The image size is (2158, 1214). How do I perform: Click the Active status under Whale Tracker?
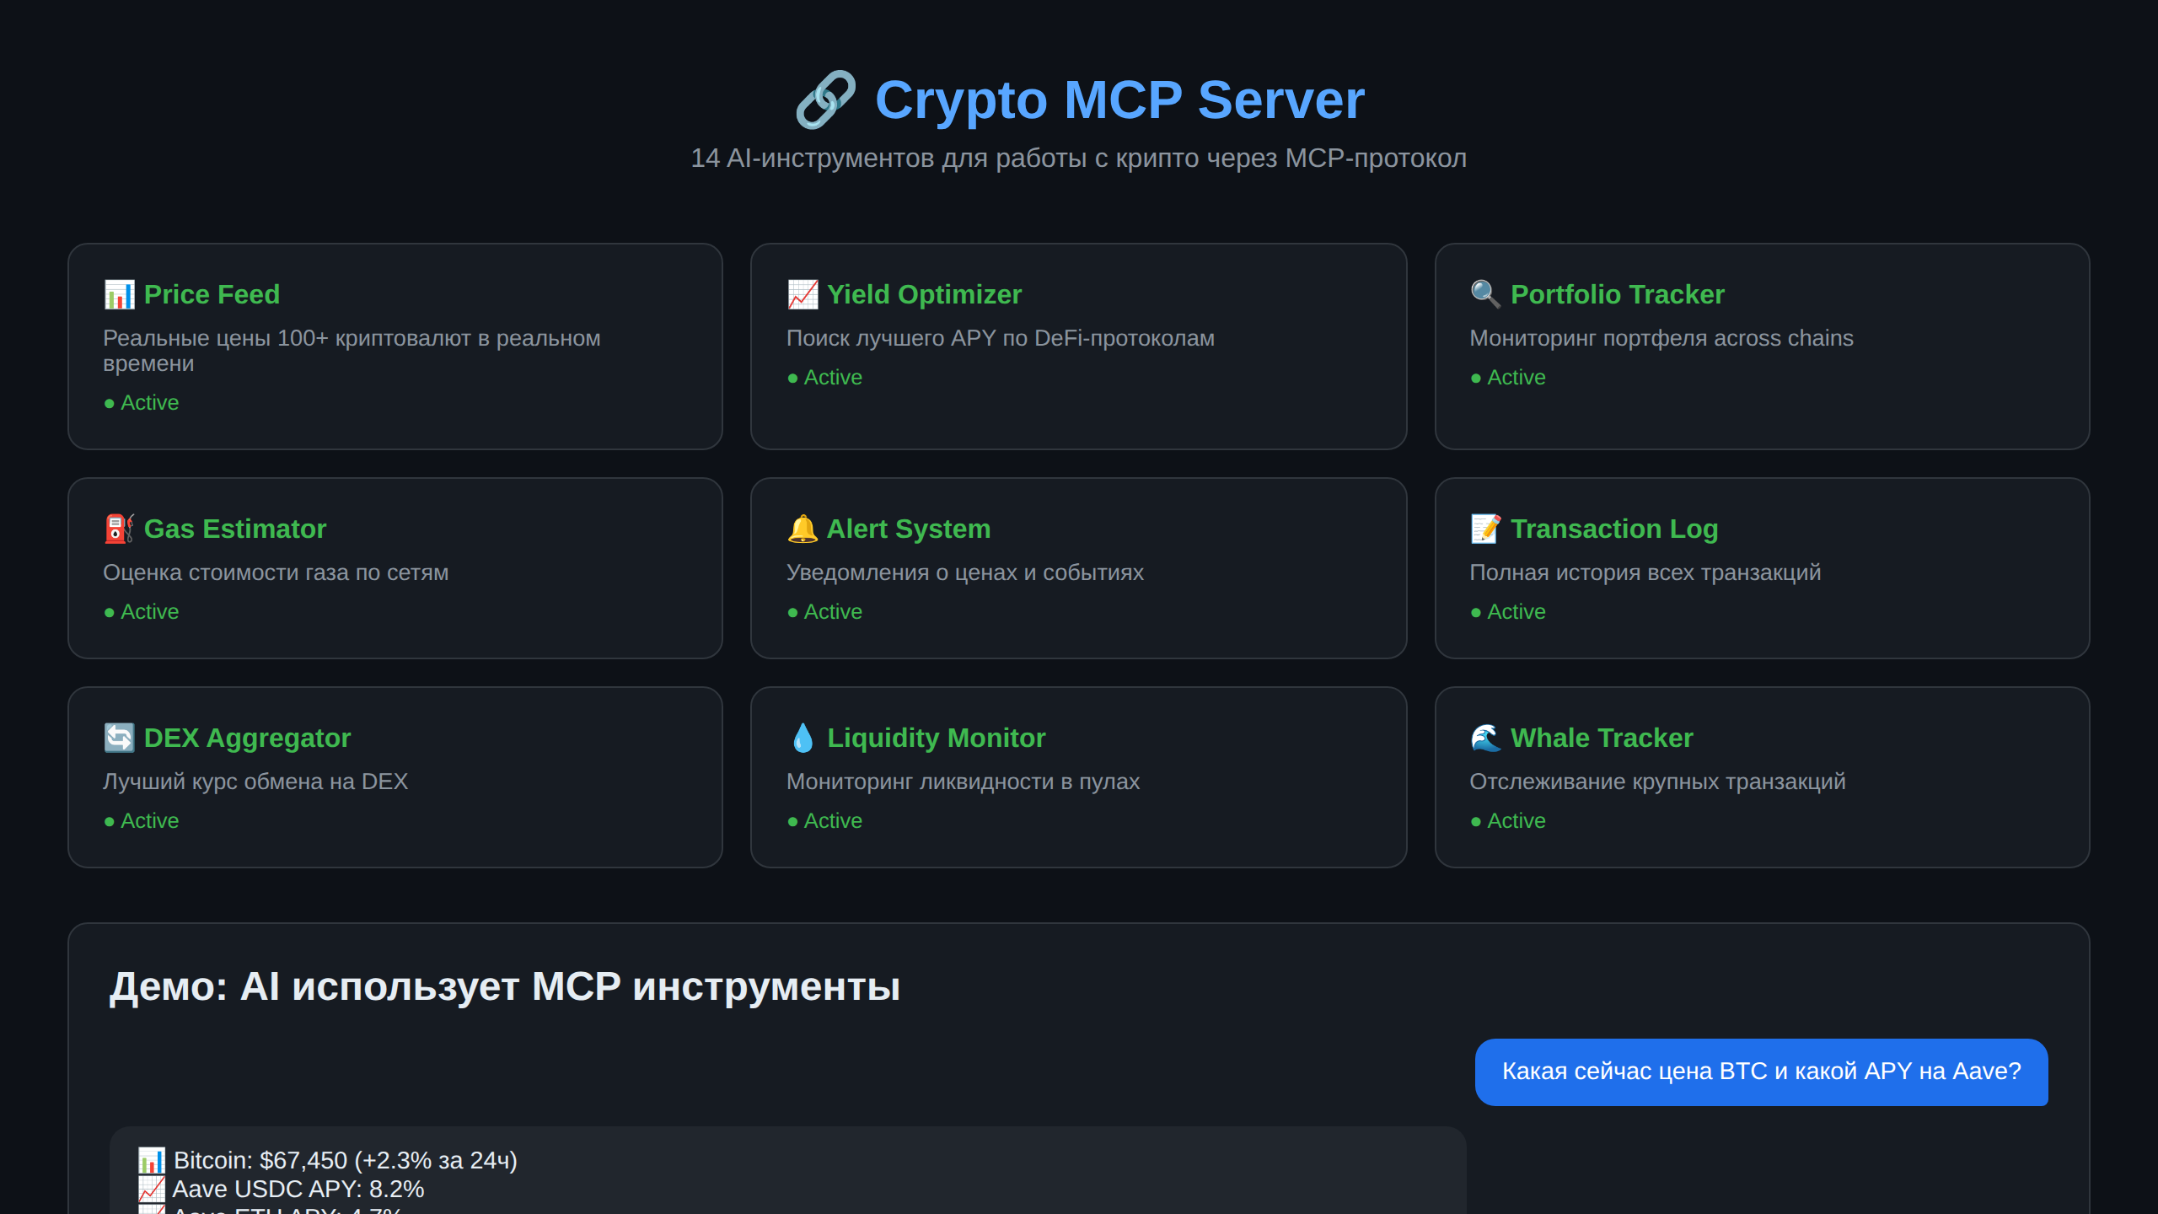(1507, 820)
